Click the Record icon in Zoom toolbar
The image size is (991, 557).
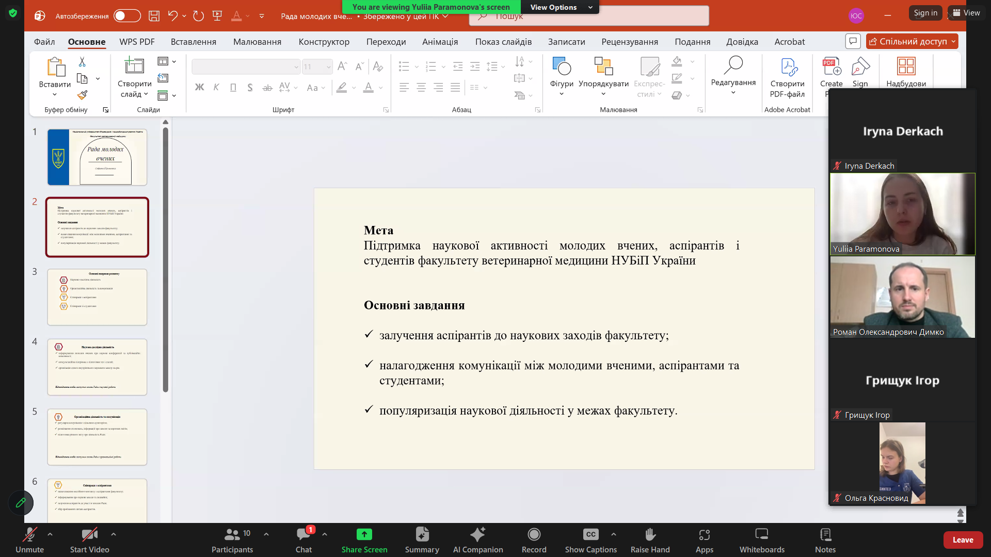pos(534,534)
